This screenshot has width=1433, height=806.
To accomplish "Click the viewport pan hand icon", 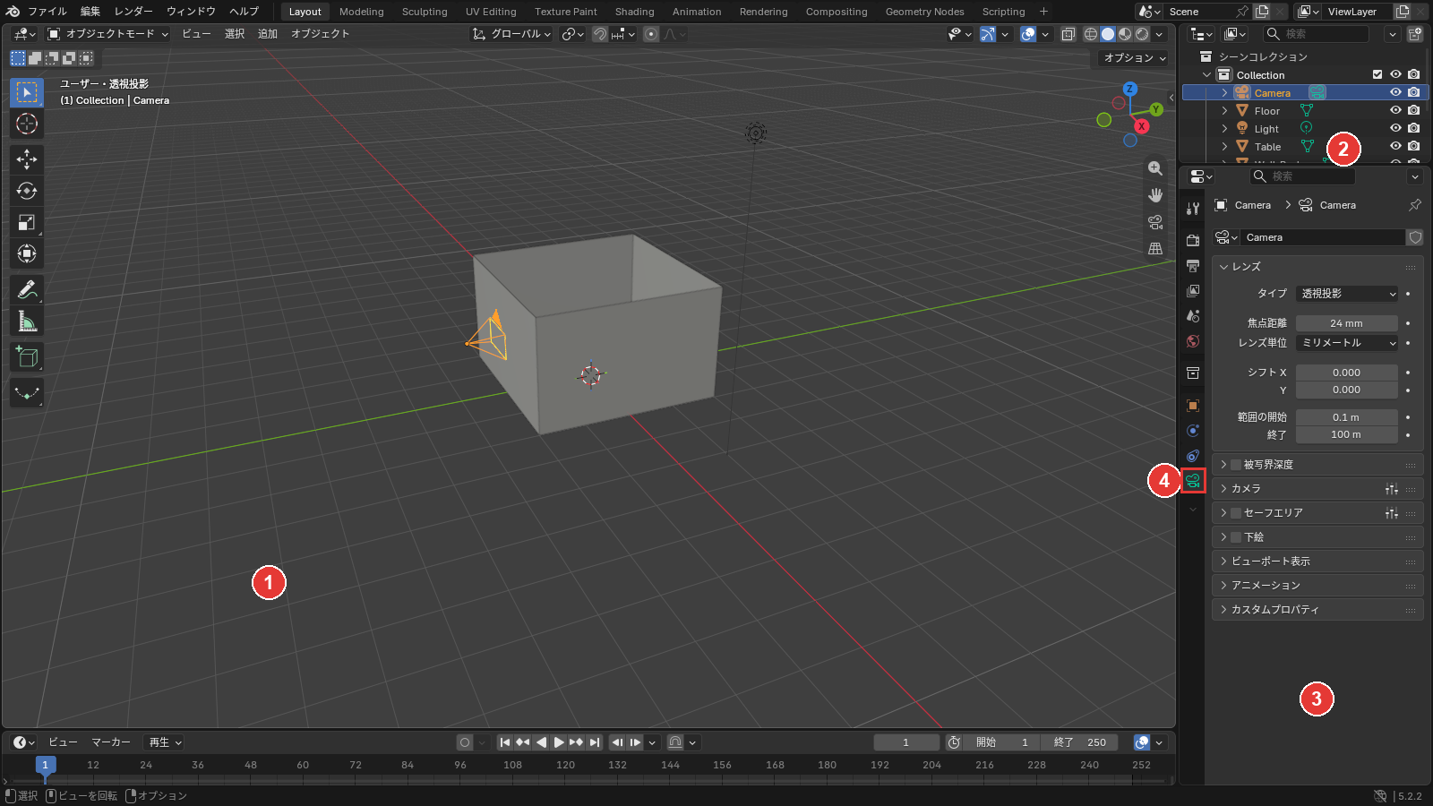I will click(1155, 195).
